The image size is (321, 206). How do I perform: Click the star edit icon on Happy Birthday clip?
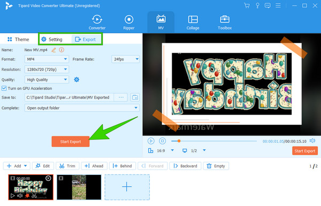coord(27,196)
